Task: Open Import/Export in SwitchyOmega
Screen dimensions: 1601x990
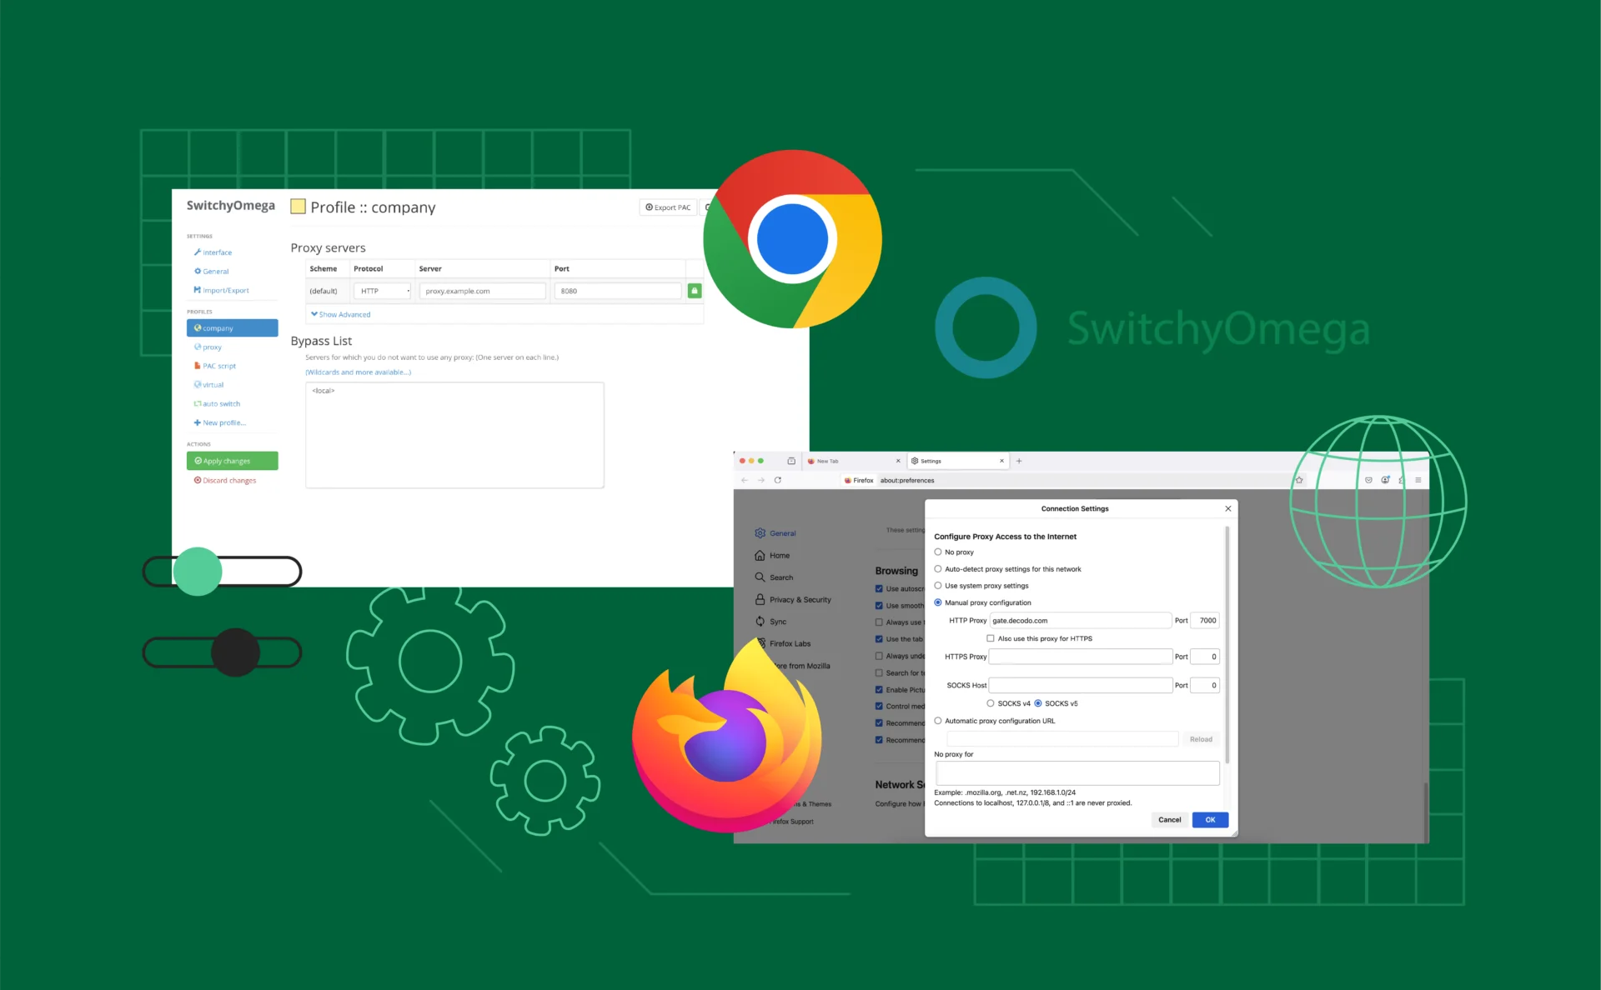Action: coord(222,291)
